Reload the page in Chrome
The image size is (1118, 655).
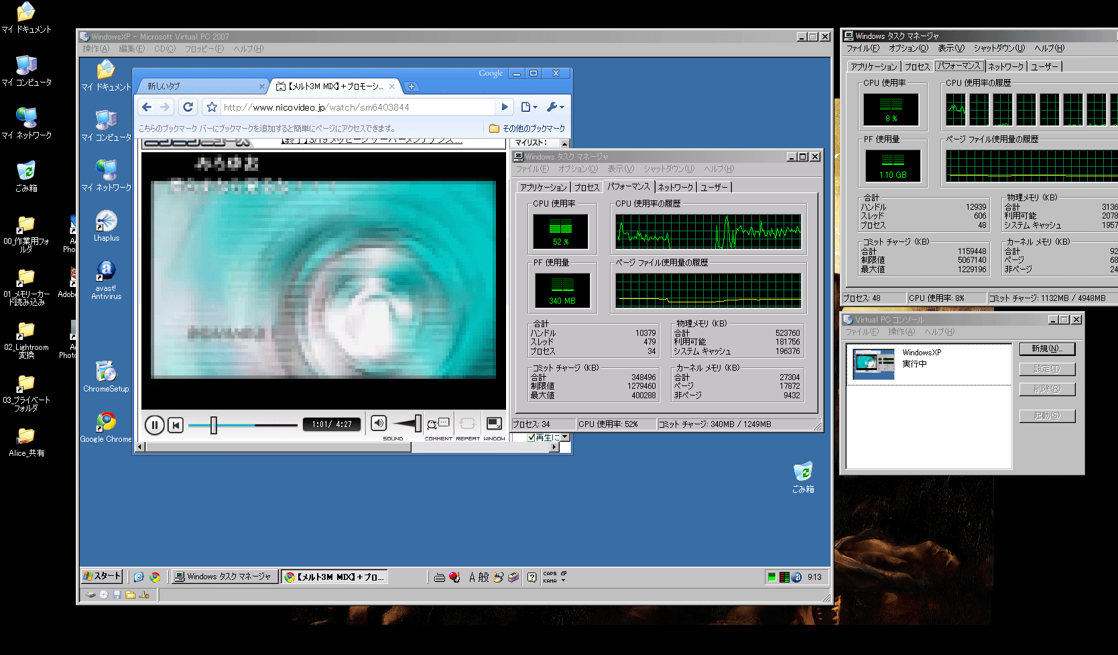[188, 107]
